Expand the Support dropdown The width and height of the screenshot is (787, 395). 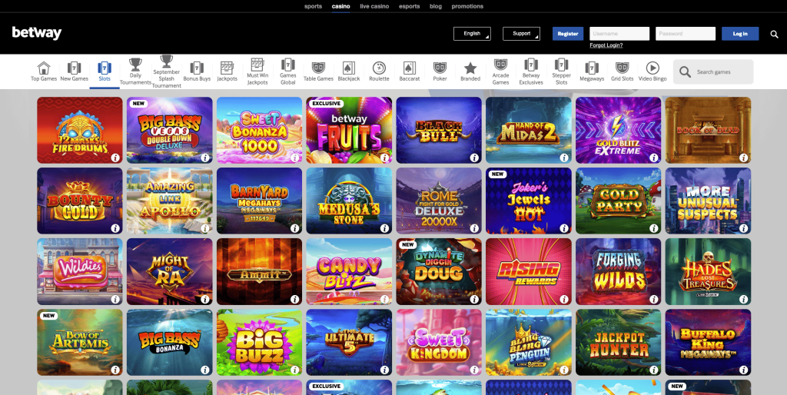pyautogui.click(x=522, y=34)
